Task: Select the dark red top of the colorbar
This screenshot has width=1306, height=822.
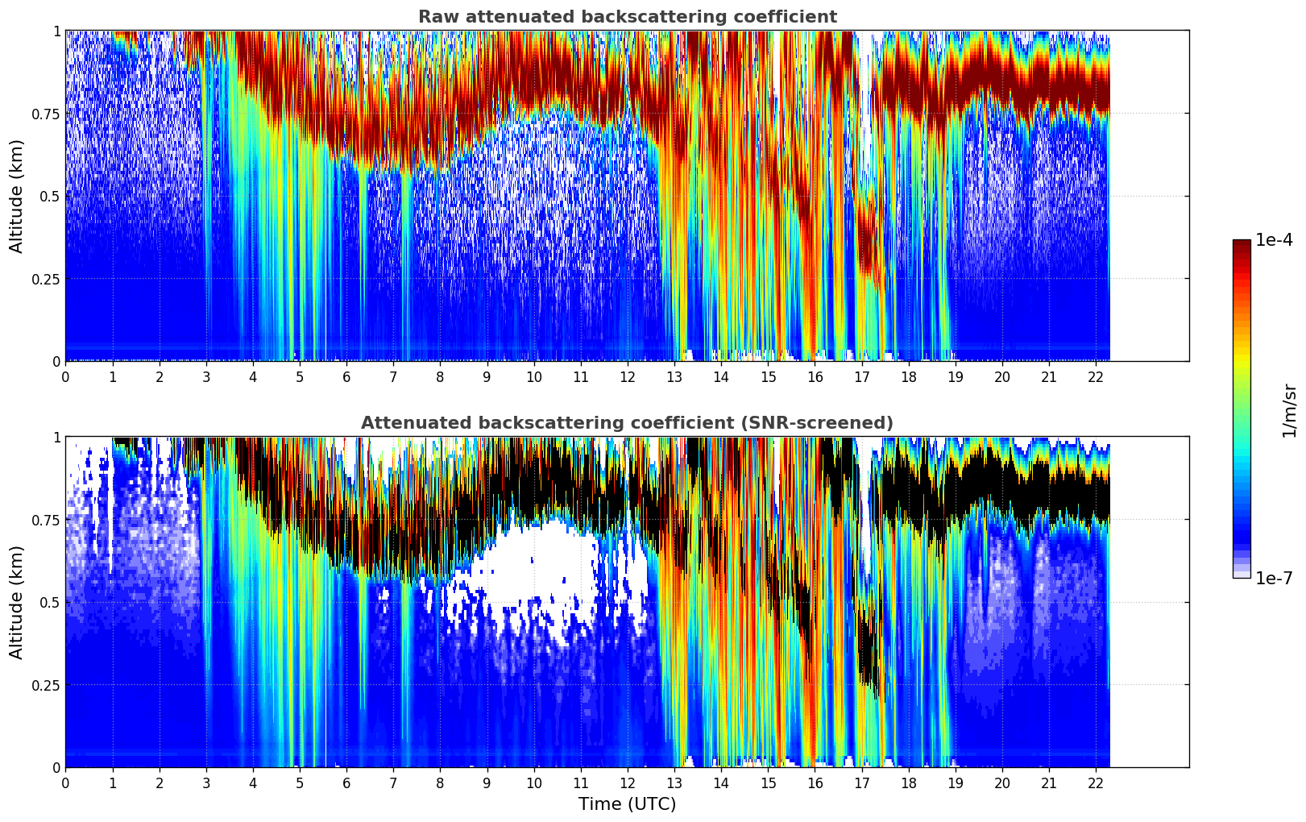Action: click(1242, 244)
